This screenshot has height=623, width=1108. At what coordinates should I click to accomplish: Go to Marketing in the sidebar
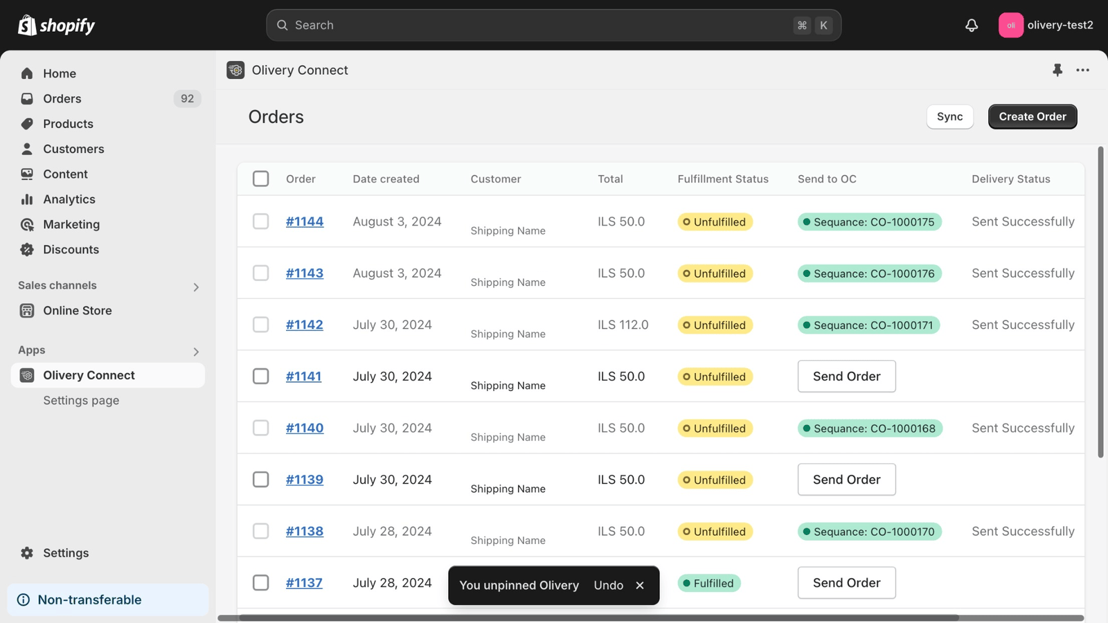point(71,224)
